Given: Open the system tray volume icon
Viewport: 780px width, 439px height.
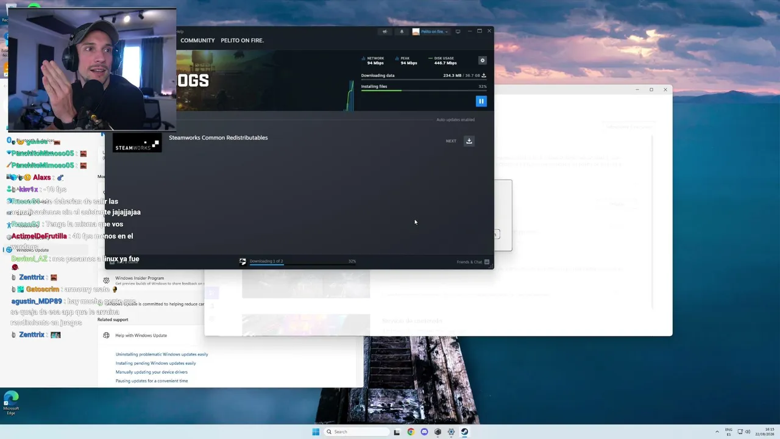Looking at the screenshot, I should 746,432.
